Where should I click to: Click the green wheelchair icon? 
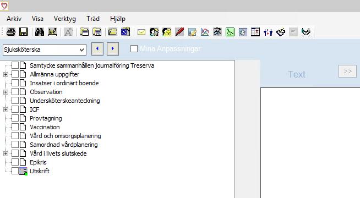(230, 32)
